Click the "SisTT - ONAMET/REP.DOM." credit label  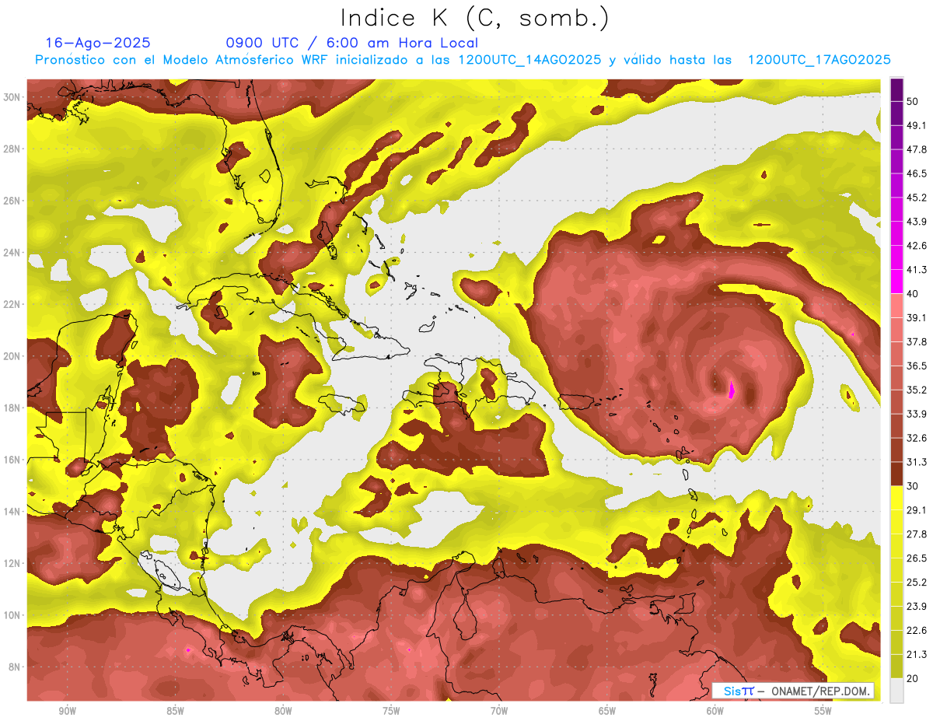coord(793,691)
